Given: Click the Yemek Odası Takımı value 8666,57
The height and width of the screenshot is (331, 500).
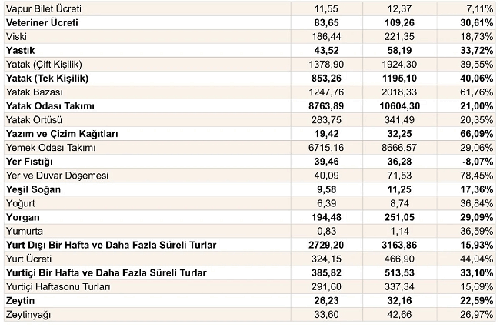Looking at the screenshot, I should tap(399, 148).
